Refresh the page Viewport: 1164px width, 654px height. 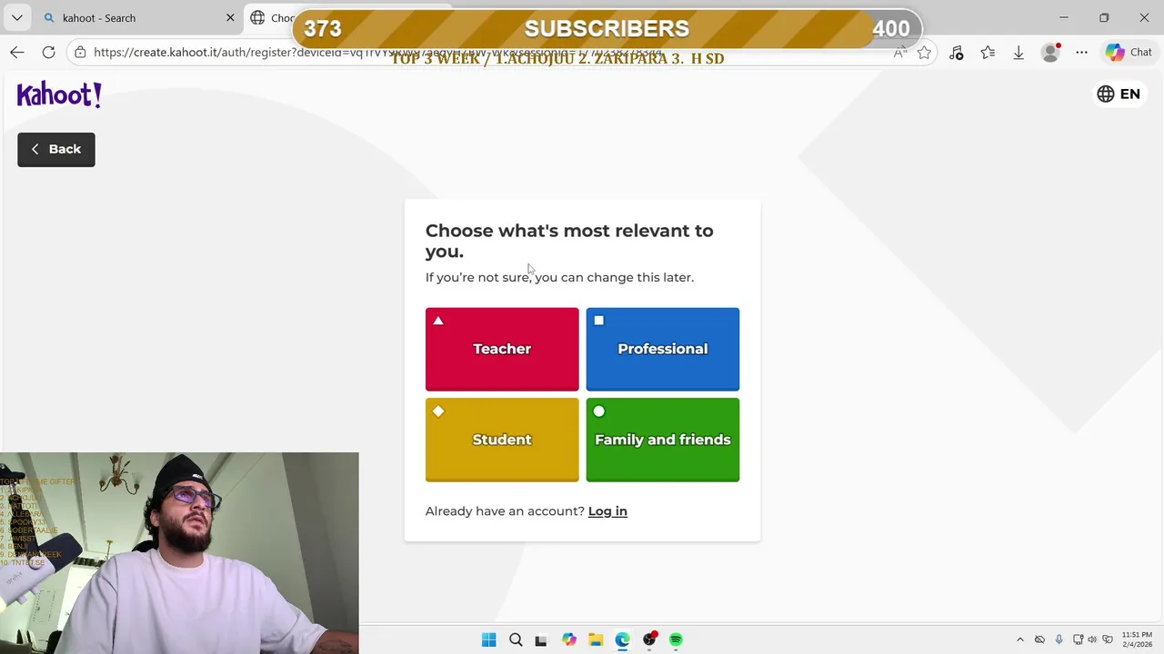point(48,53)
